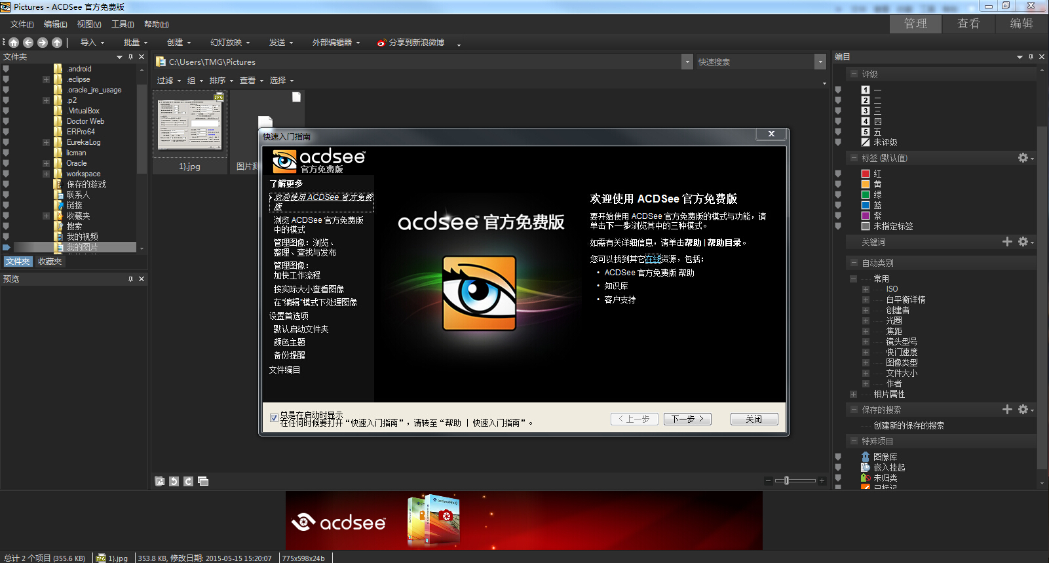This screenshot has height=563, width=1049.
Task: Go back with the left arrow icon
Action: (x=28, y=43)
